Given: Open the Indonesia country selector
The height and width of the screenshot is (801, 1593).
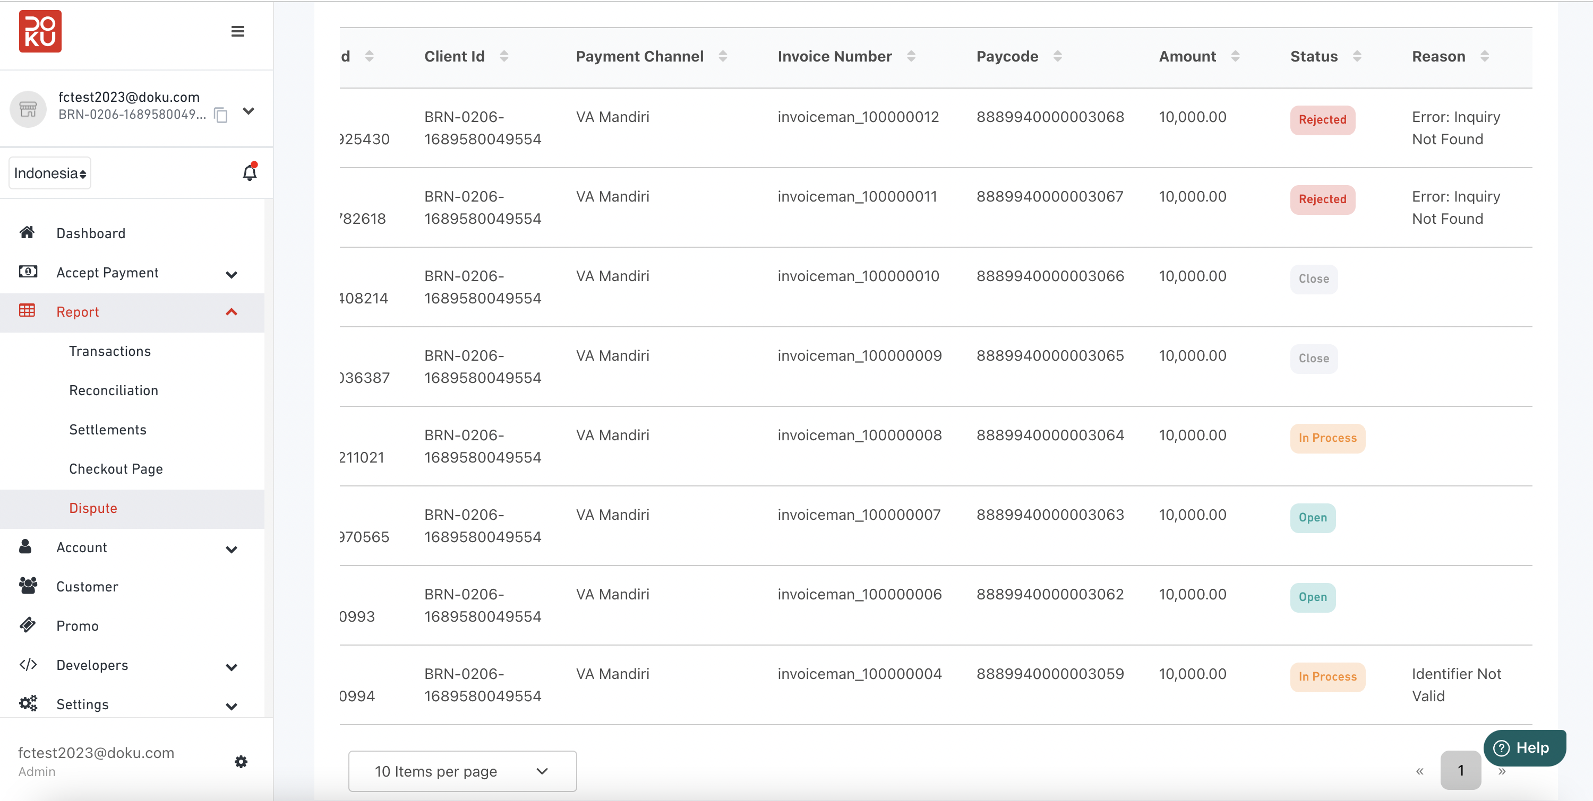Looking at the screenshot, I should [49, 173].
